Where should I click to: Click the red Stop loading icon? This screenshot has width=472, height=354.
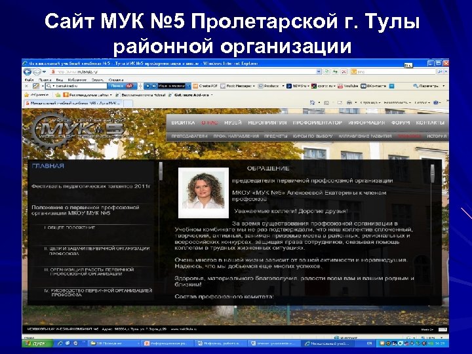click(344, 71)
